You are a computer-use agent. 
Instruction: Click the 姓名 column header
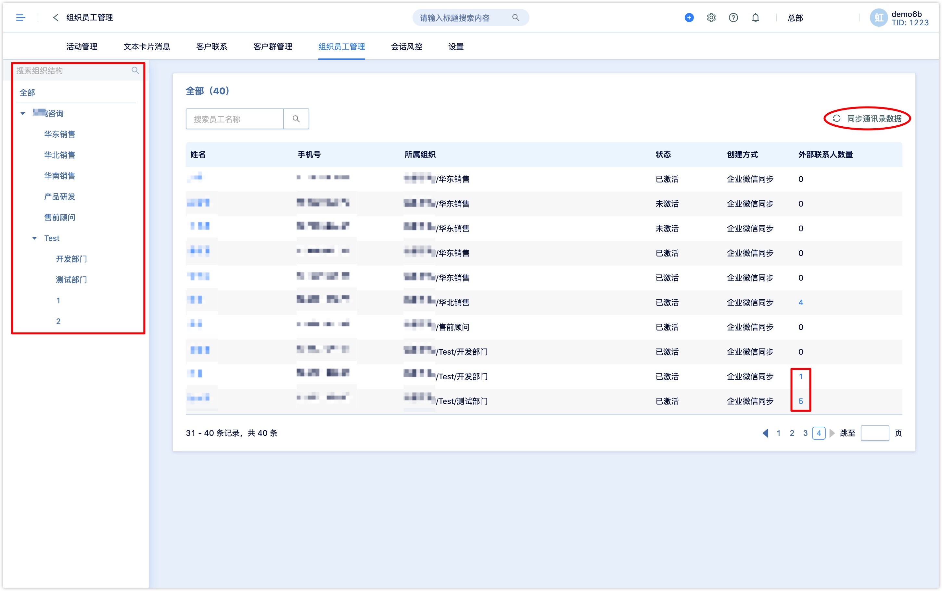pyautogui.click(x=198, y=154)
